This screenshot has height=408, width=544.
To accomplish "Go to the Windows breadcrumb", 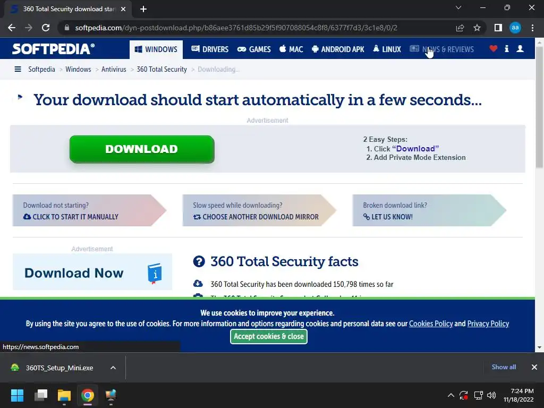I will coord(78,70).
